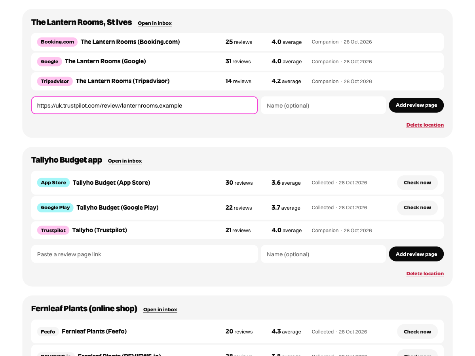Select 'Tallyho Budget (App Store)' row title
The width and height of the screenshot is (475, 356).
112,183
